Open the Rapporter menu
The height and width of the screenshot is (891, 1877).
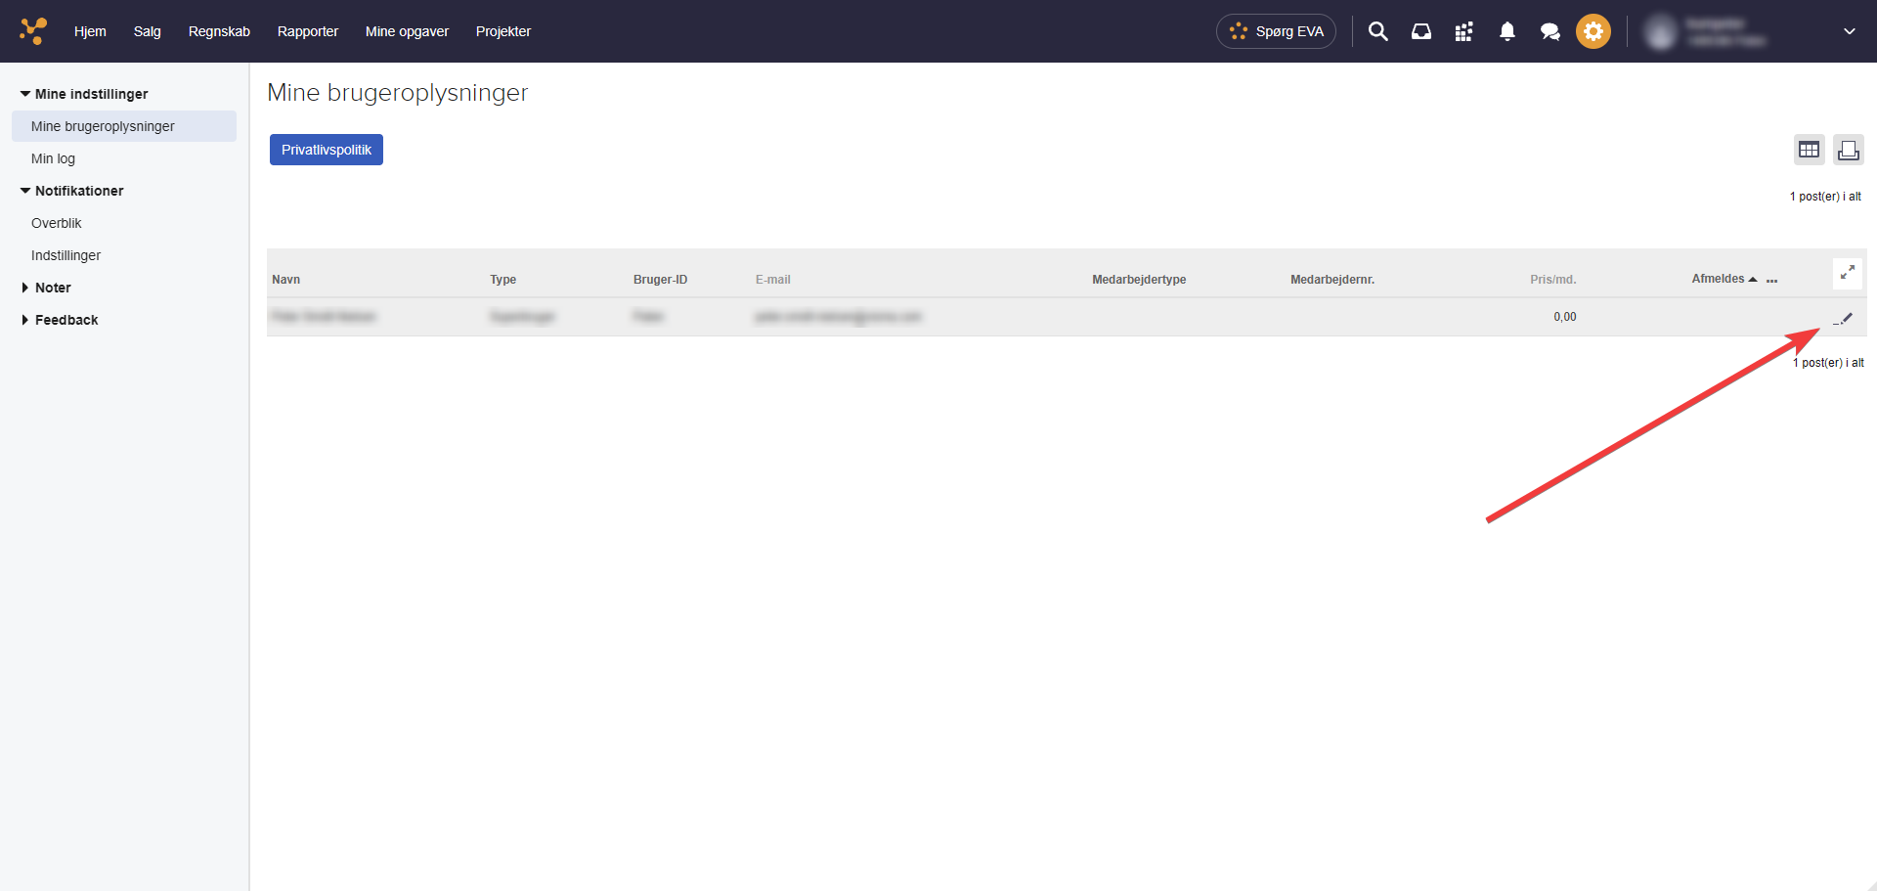(308, 31)
